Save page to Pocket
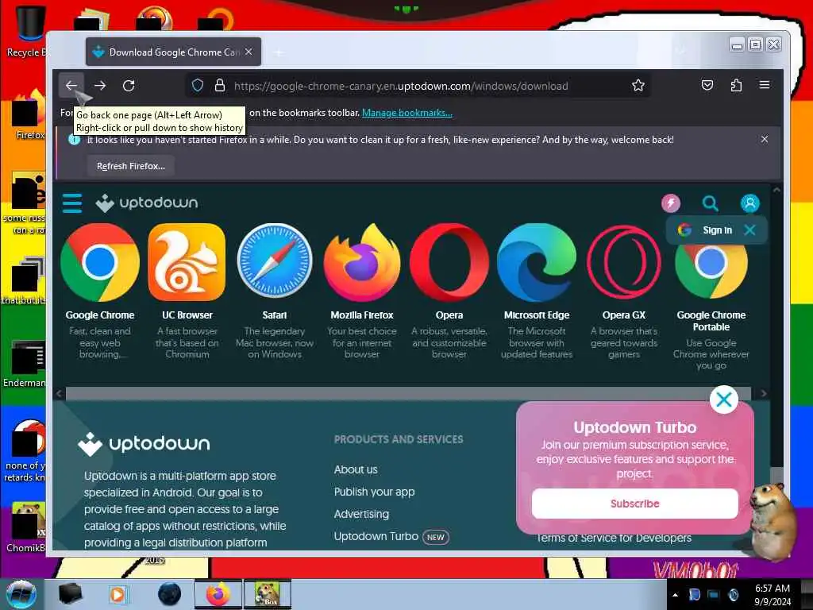The width and height of the screenshot is (813, 610). coord(707,85)
